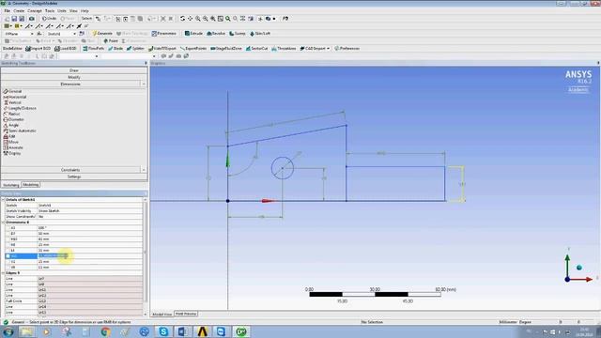Click the Blade tool
Screen dimensions: 601x338
click(116, 49)
